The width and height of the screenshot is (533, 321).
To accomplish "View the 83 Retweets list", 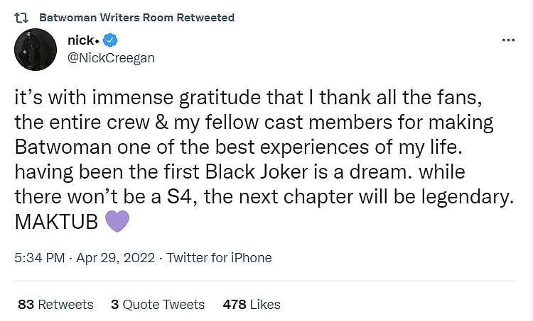I will [x=55, y=305].
